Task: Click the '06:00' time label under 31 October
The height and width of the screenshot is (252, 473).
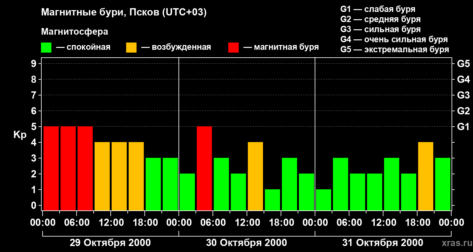Action: pos(349,223)
